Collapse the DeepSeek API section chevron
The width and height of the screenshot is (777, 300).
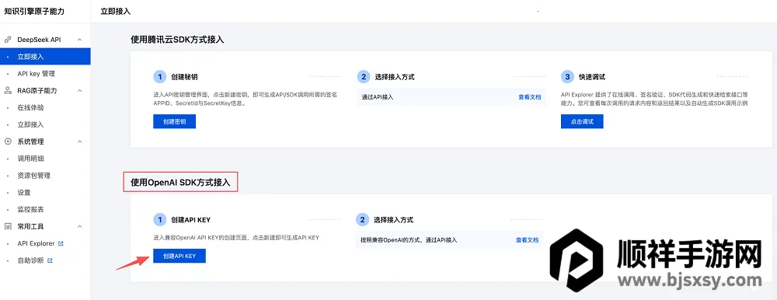[x=80, y=40]
